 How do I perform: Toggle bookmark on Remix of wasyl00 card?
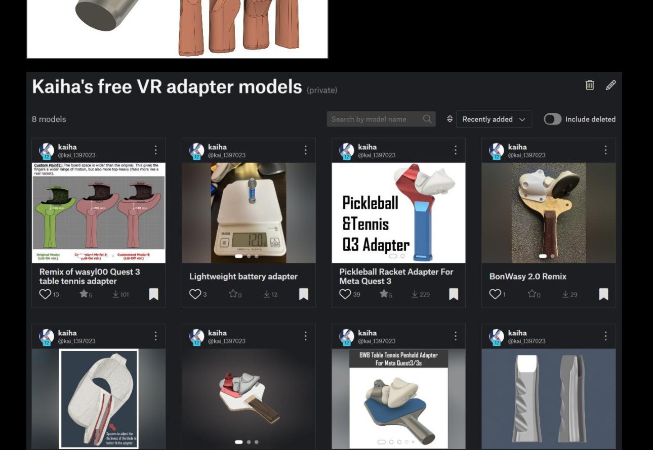[153, 294]
